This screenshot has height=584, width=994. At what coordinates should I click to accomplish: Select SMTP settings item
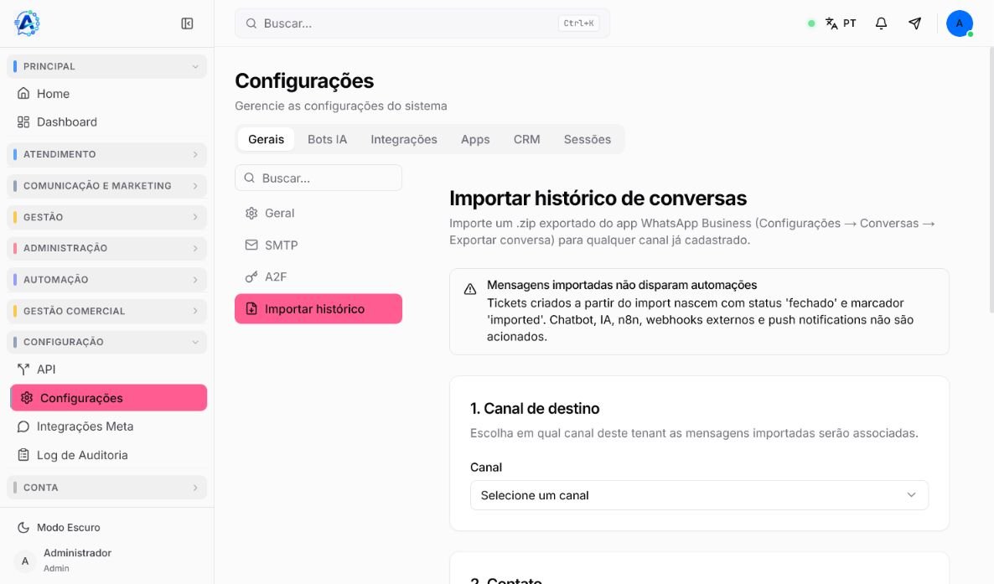(318, 245)
